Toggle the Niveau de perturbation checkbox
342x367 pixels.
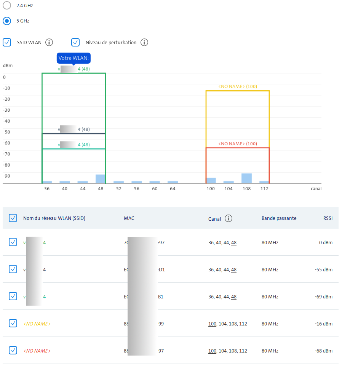75,42
